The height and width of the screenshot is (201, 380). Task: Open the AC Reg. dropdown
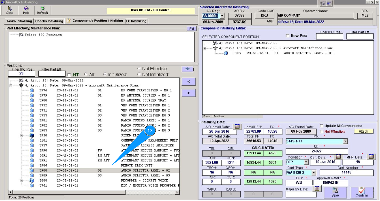222,16
